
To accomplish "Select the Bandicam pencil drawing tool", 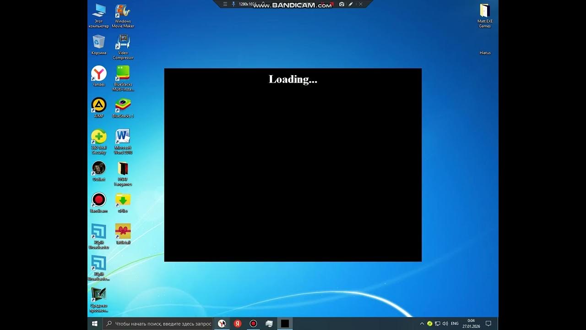I will click(351, 4).
